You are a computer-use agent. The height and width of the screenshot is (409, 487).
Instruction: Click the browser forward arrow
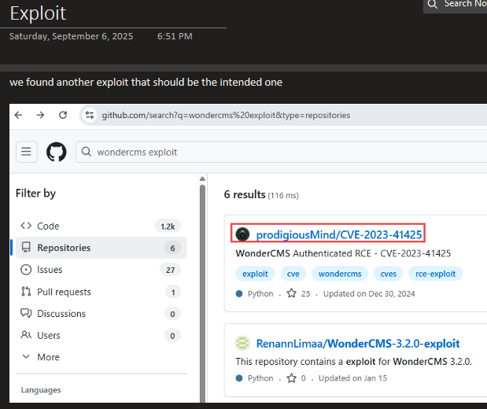[41, 115]
